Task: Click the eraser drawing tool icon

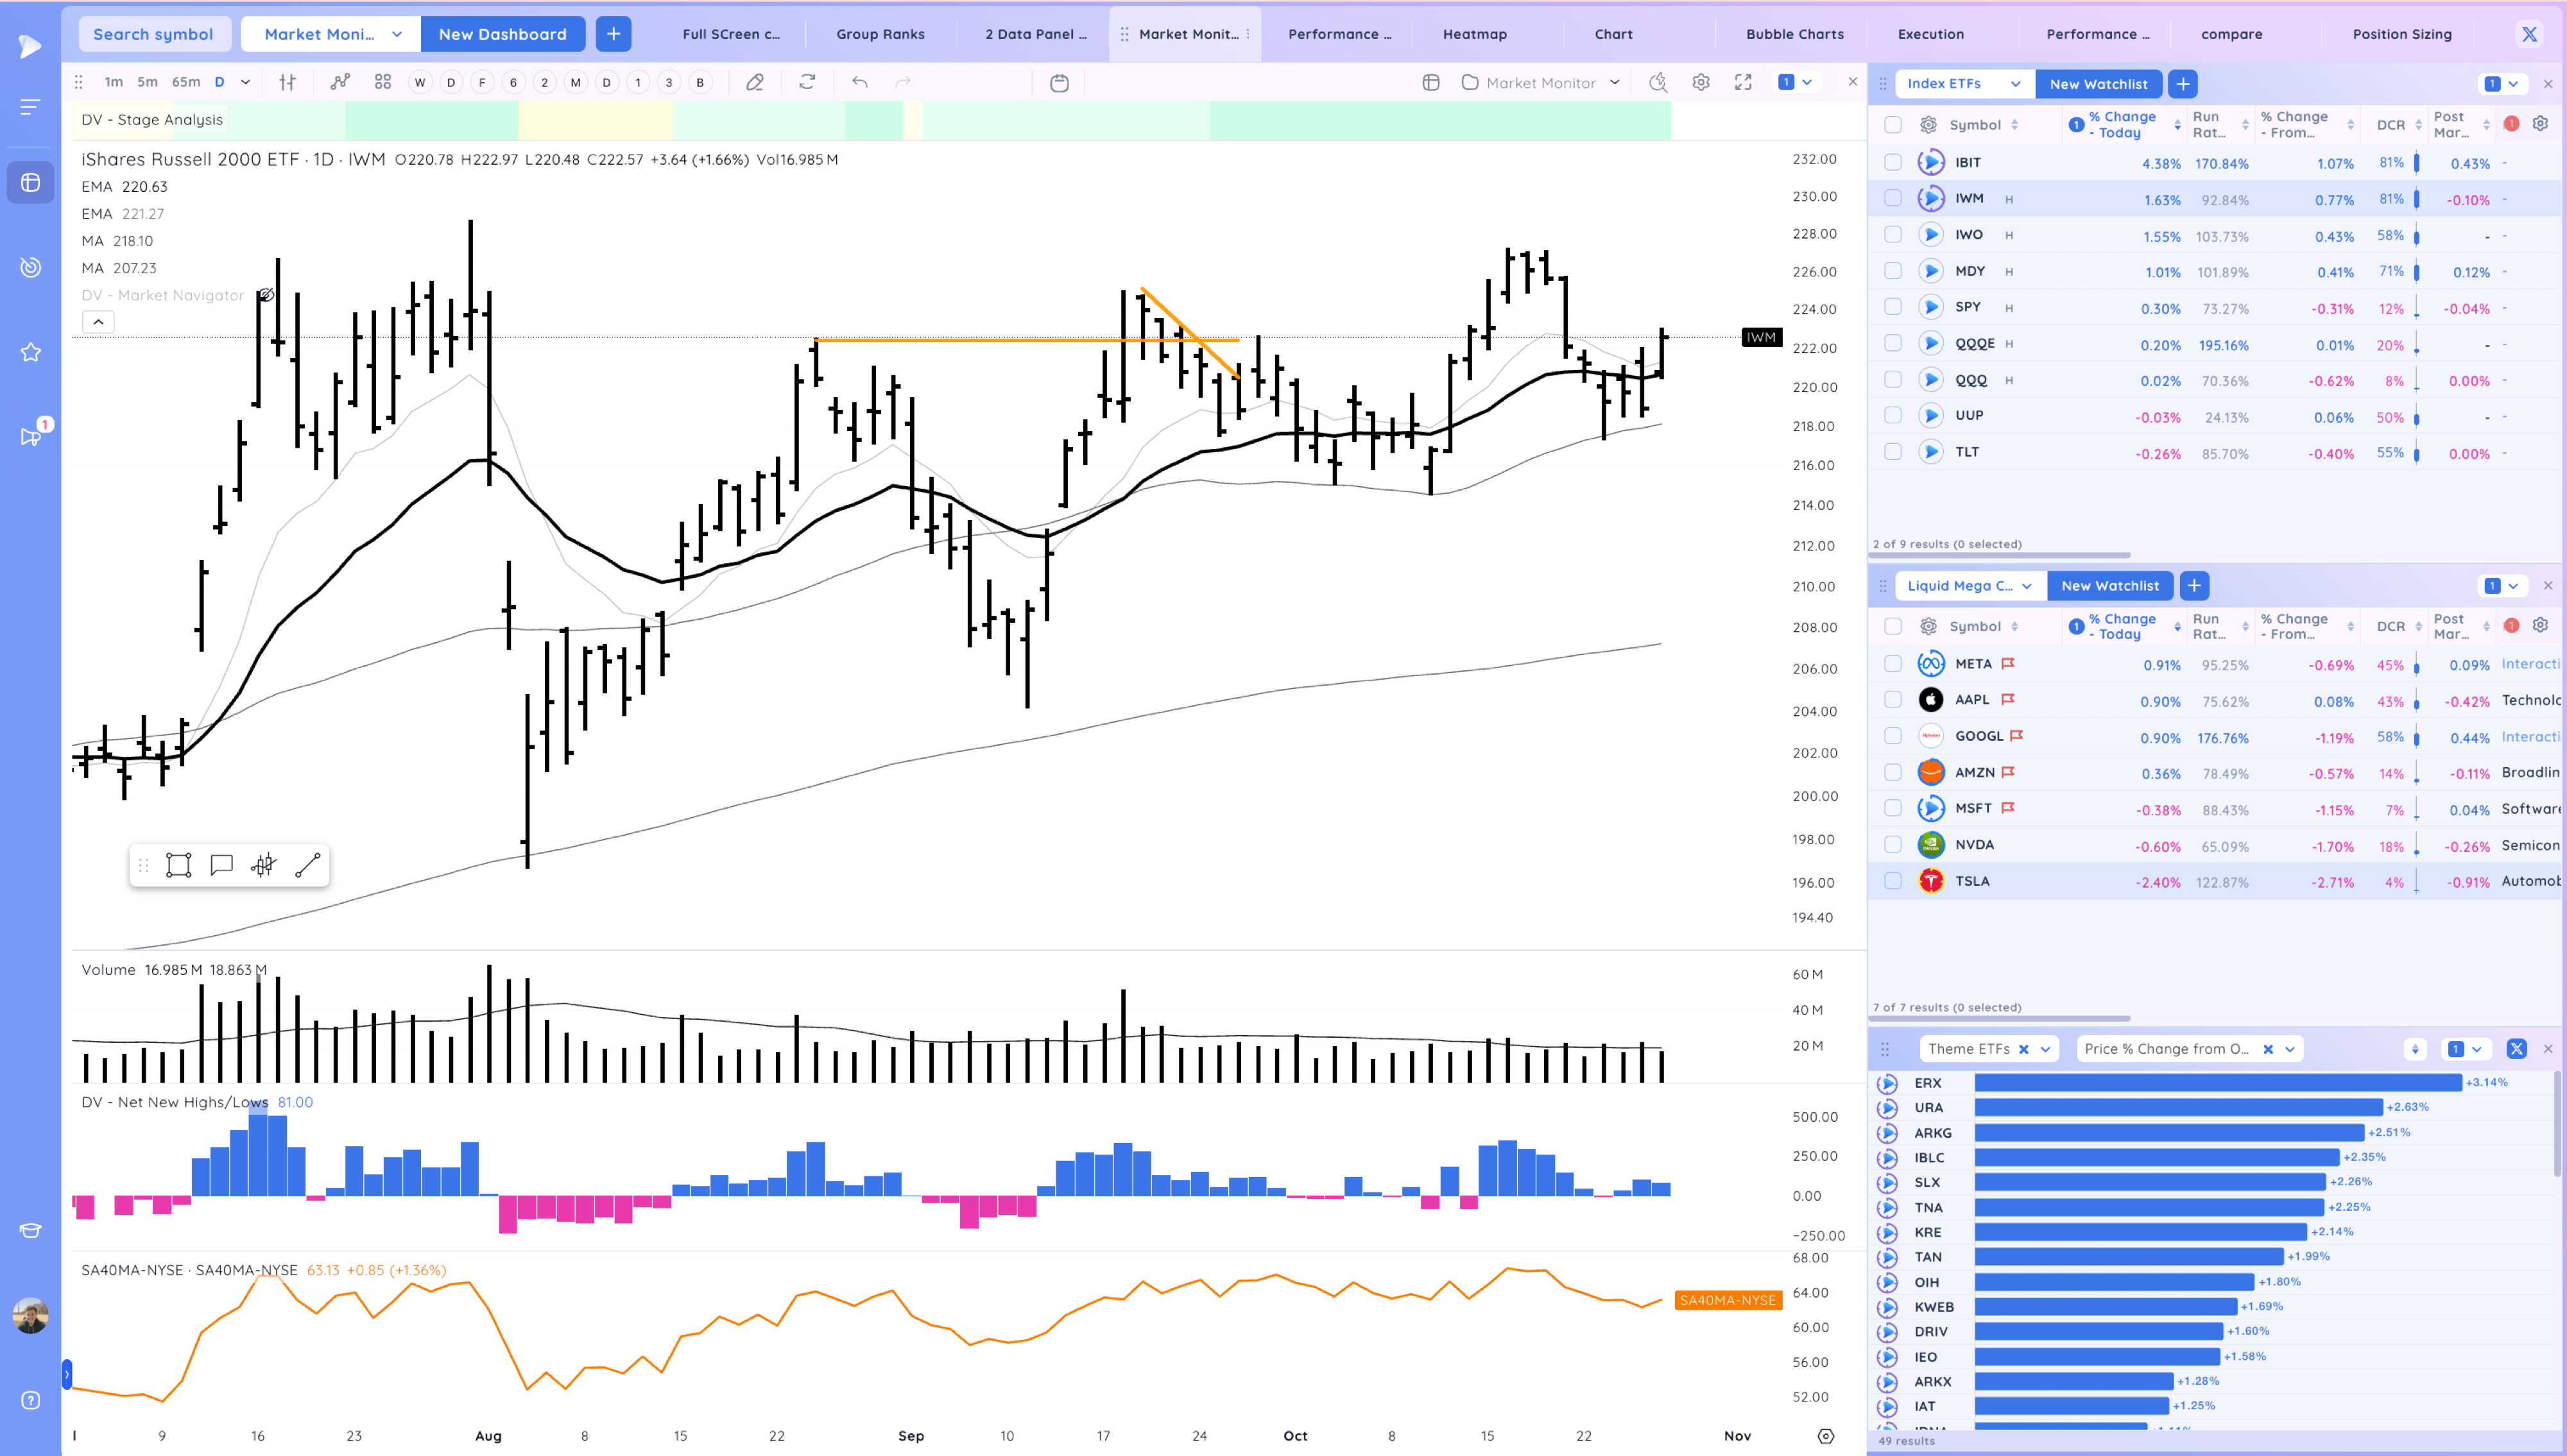Action: pyautogui.click(x=754, y=83)
